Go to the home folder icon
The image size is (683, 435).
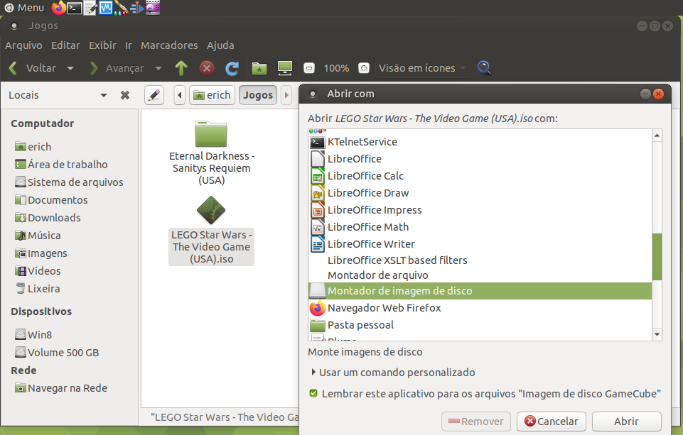[259, 68]
